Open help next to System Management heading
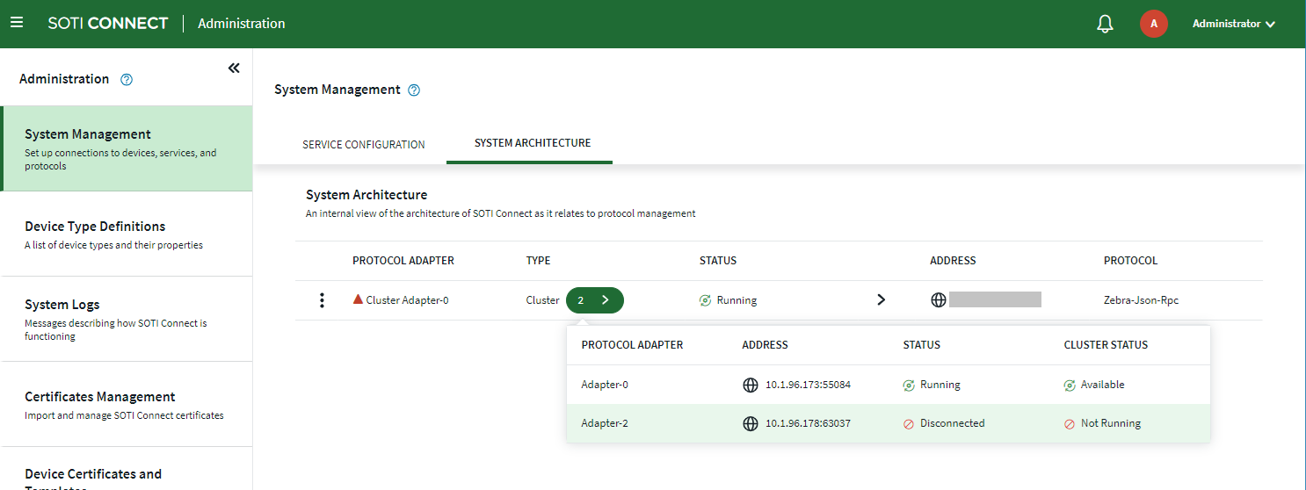 coord(415,90)
